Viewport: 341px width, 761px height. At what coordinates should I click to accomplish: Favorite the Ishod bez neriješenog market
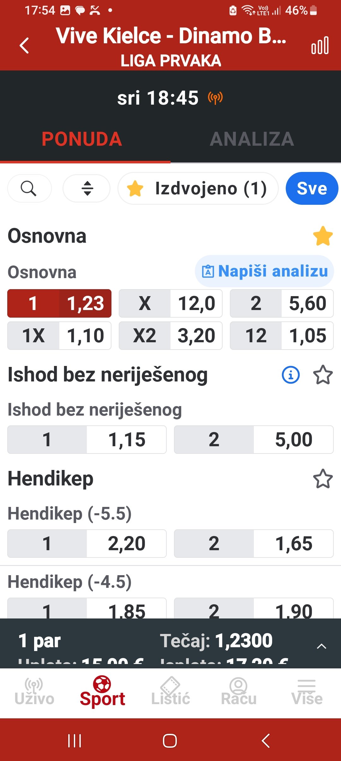point(323,375)
